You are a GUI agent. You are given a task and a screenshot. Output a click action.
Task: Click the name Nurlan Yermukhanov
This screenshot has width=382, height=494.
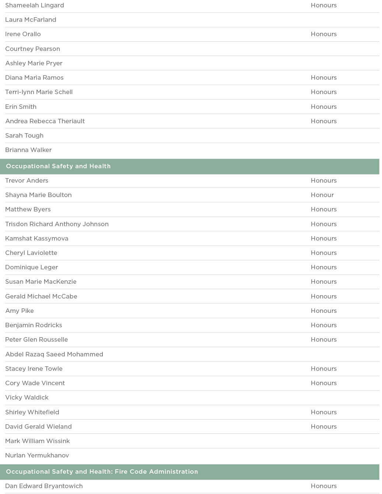pyautogui.click(x=37, y=456)
